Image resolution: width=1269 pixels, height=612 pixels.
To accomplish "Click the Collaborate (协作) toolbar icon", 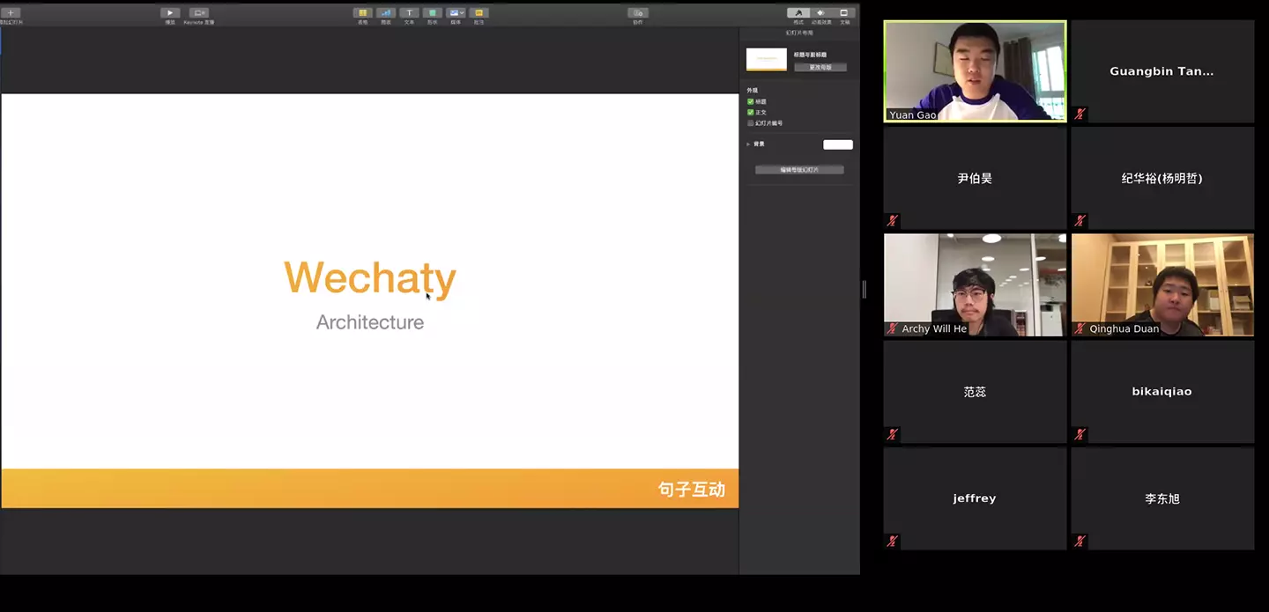I will coord(638,13).
